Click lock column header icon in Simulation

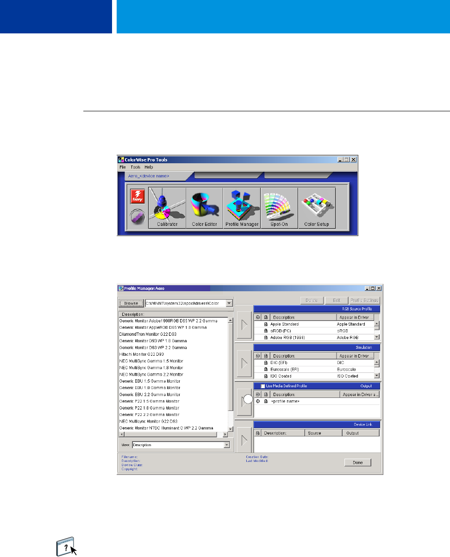click(266, 356)
